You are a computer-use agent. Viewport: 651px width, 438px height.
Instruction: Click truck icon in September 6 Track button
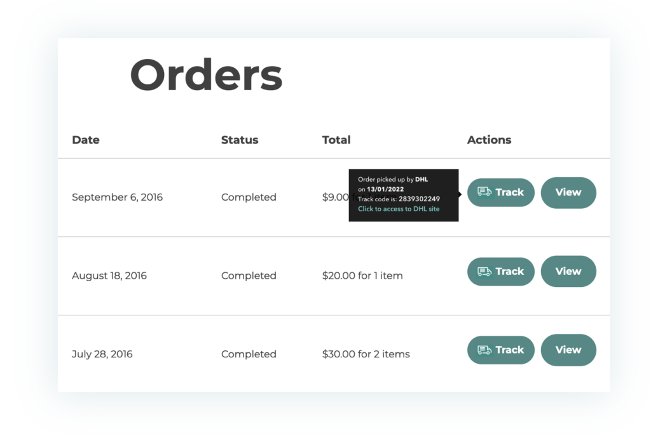click(x=484, y=192)
